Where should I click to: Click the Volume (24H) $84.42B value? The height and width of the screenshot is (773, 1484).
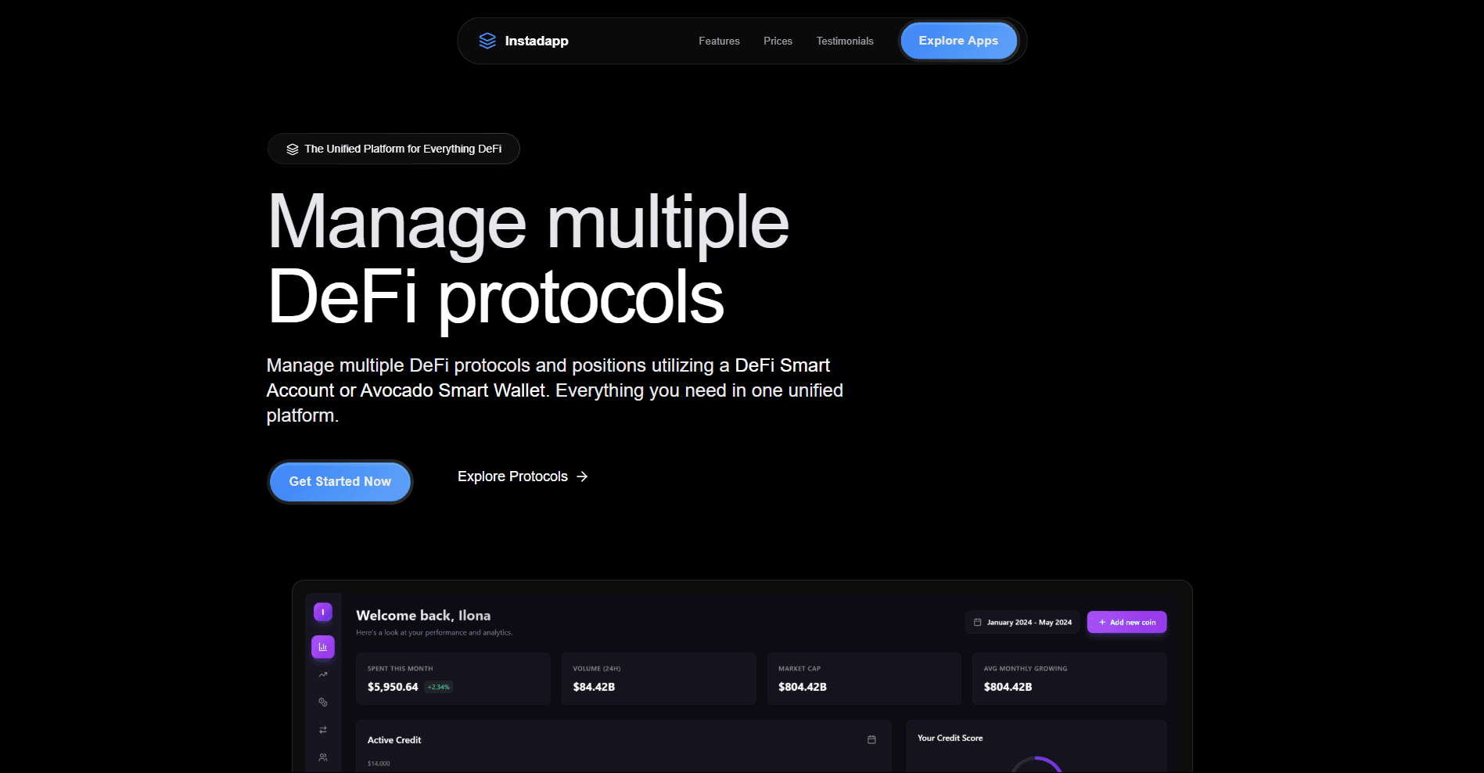coord(594,687)
